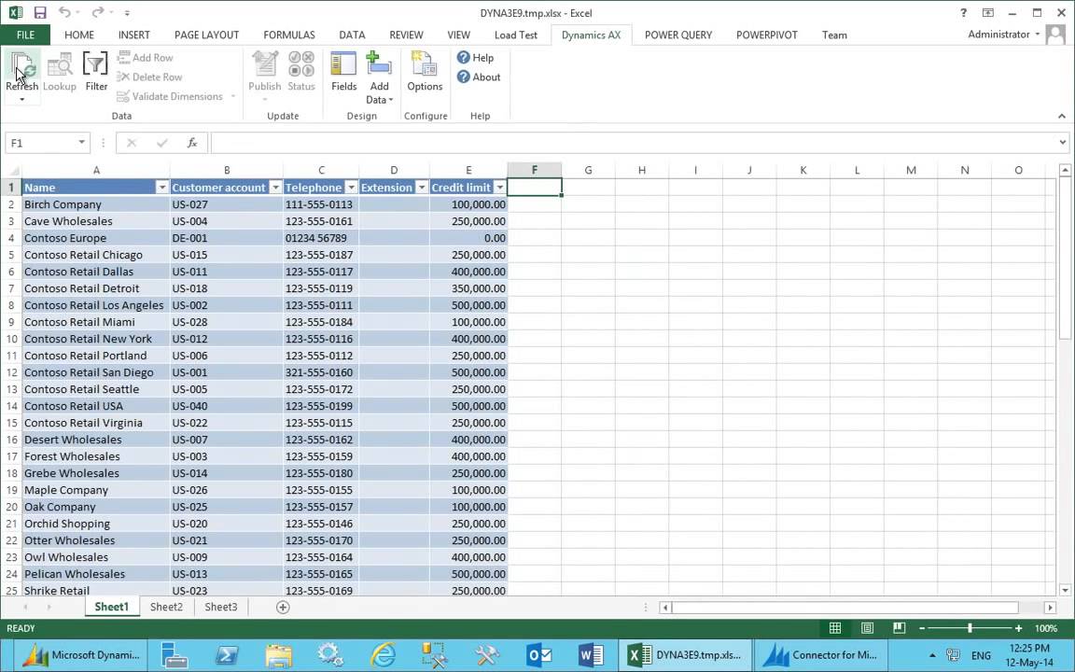Switch to the INSERT ribbon tab
Viewport: 1075px width, 672px height.
point(133,35)
